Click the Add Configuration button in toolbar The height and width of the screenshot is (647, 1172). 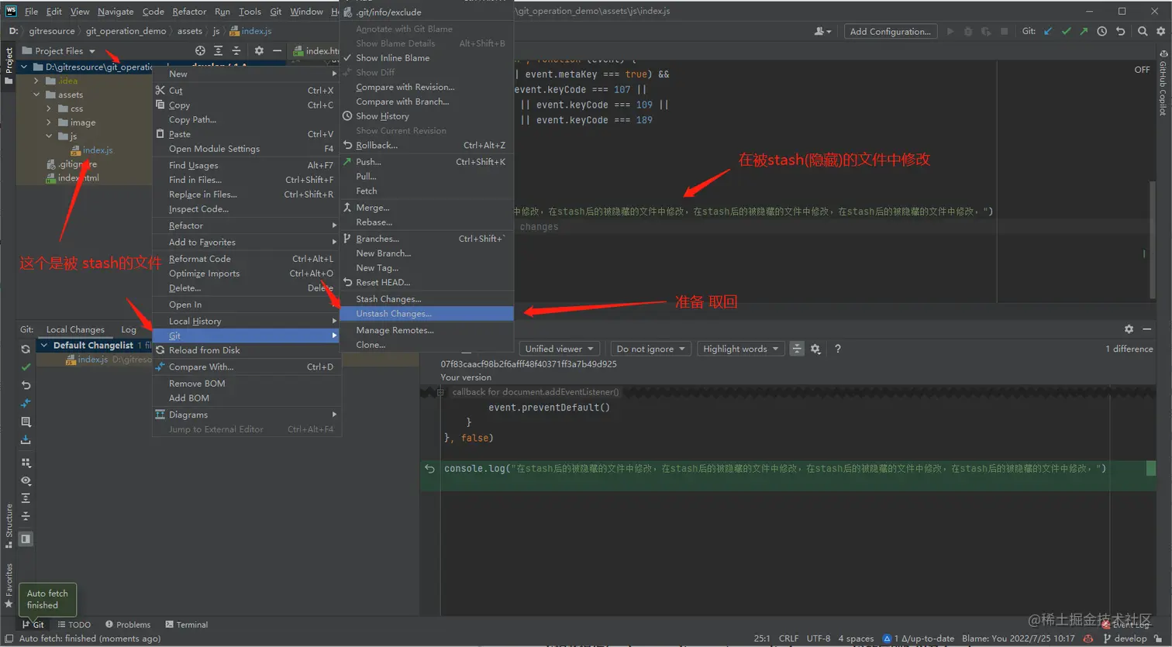(x=890, y=32)
